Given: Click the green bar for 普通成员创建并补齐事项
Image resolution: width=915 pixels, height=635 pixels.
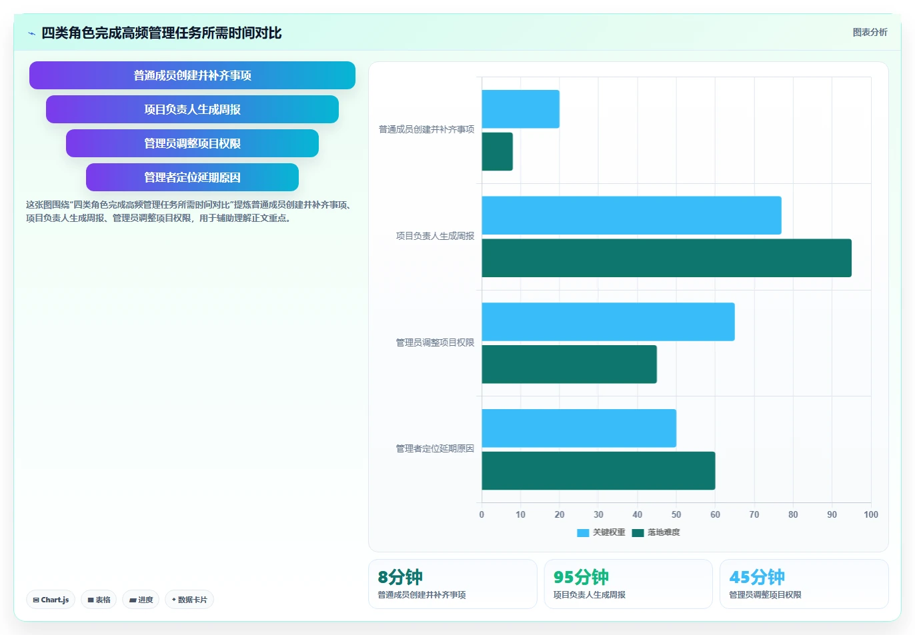Looking at the screenshot, I should 498,151.
